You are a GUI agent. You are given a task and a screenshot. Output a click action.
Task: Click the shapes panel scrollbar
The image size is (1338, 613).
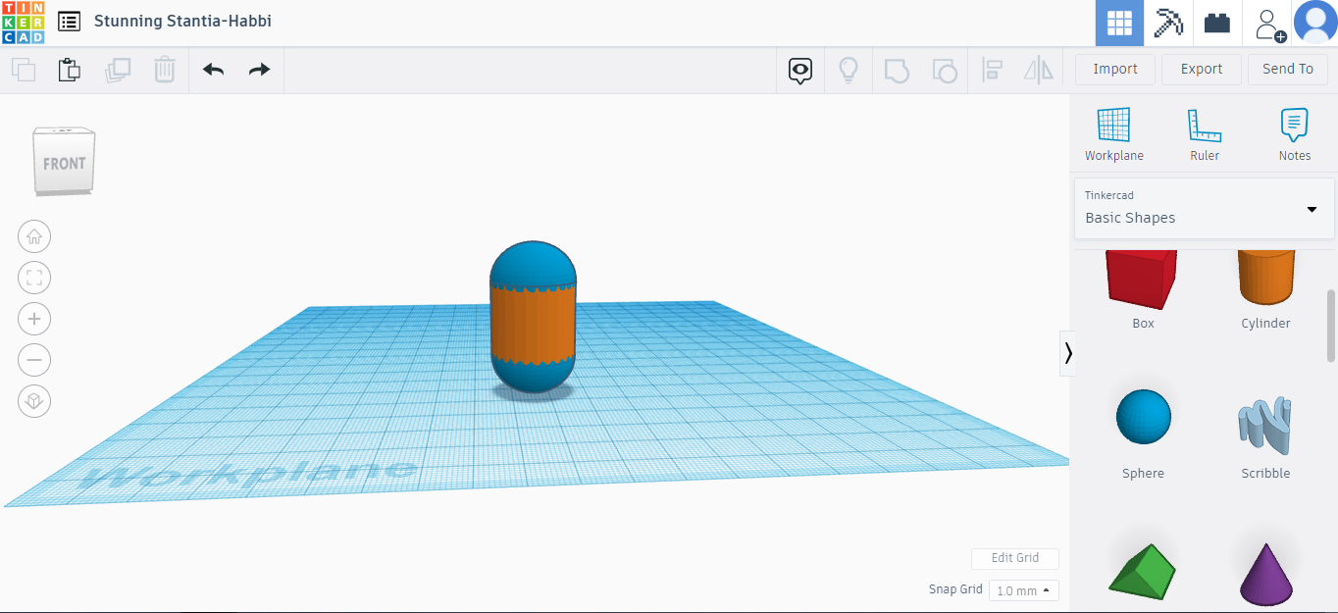(x=1331, y=325)
